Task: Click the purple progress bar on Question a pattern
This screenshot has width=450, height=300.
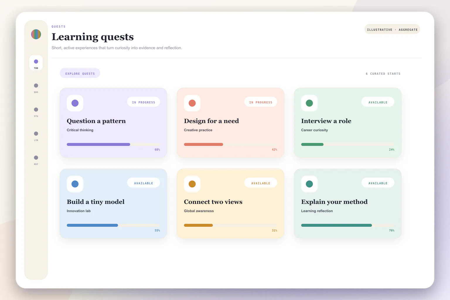Action: 113,144
